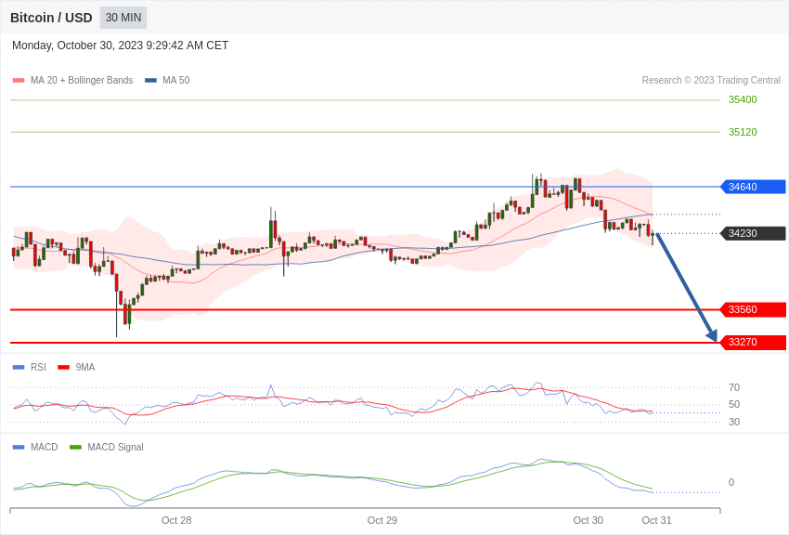Click the red 33270 target price tag

pos(754,342)
